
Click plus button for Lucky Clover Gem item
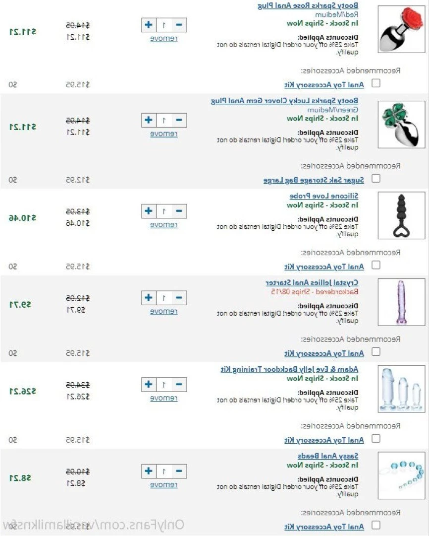pyautogui.click(x=149, y=120)
